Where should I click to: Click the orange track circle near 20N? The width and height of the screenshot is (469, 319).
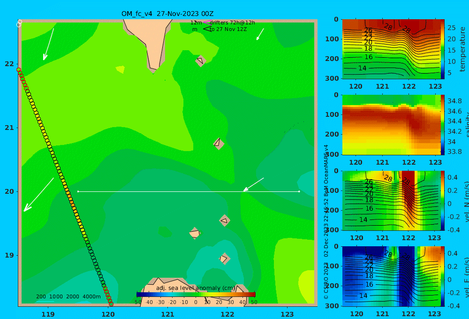tap(70, 197)
